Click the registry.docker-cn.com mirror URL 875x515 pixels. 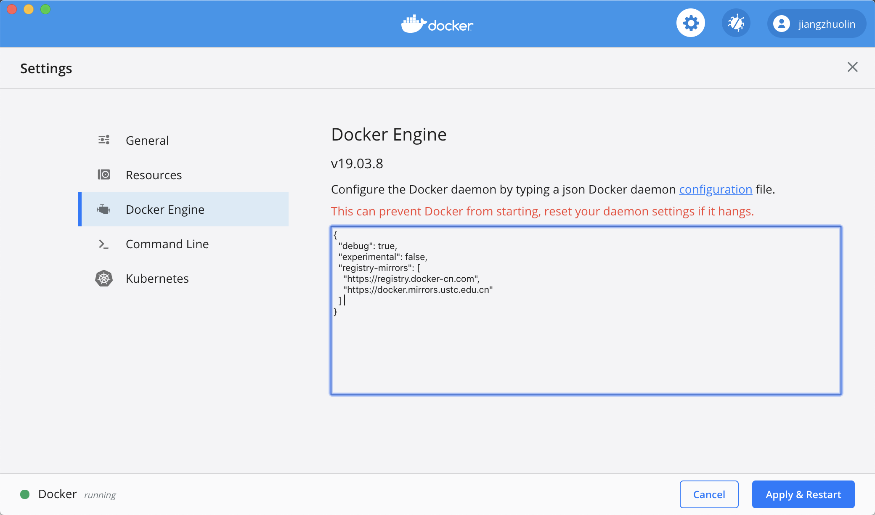pyautogui.click(x=411, y=279)
